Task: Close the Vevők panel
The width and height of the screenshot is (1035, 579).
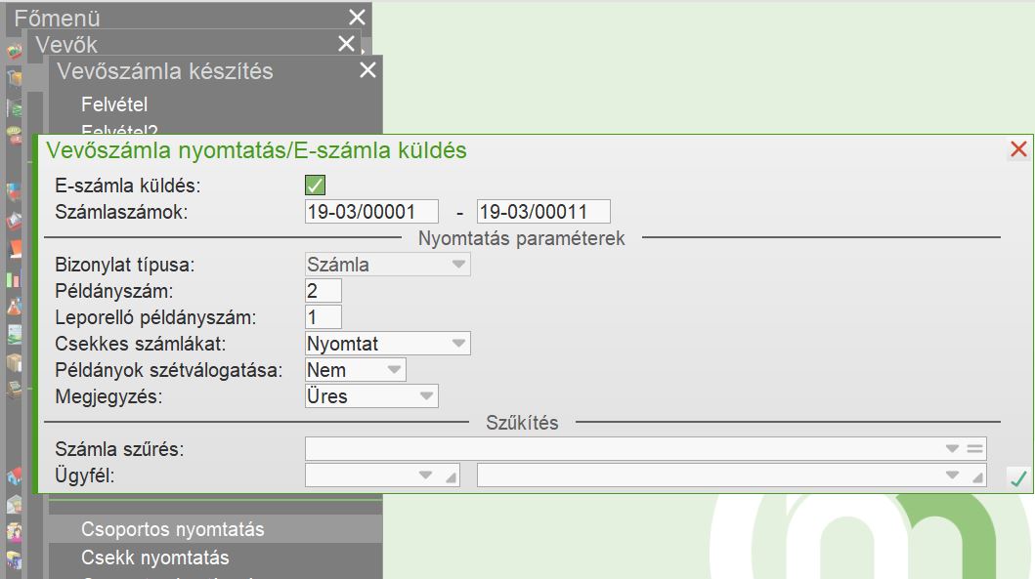Action: point(347,44)
